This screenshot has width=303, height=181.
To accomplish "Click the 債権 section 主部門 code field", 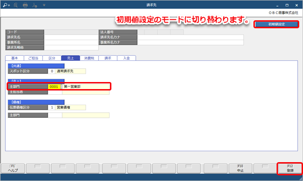I will tap(55, 115).
